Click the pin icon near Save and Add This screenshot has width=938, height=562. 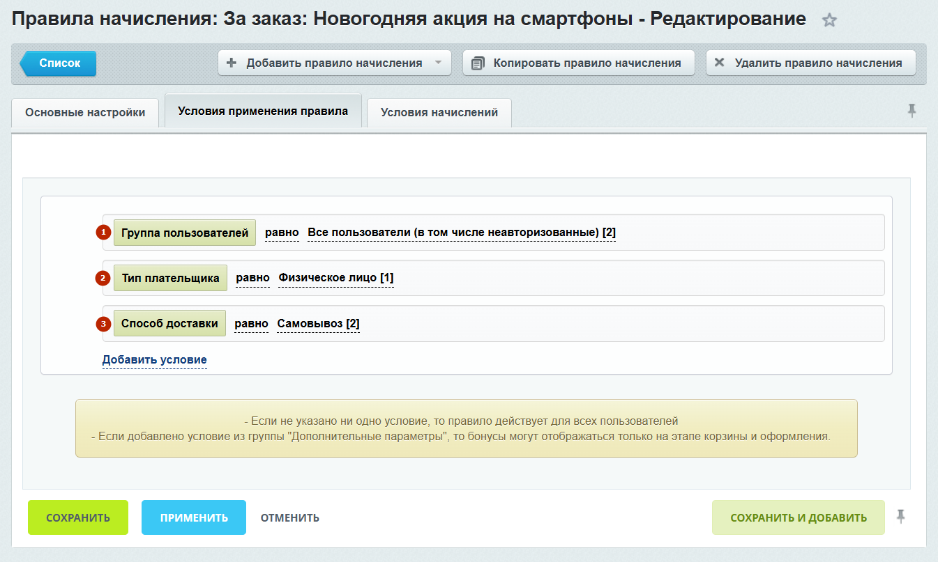click(x=900, y=516)
